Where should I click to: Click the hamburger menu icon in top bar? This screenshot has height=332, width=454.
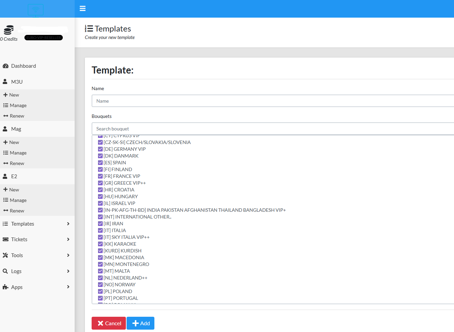82,8
